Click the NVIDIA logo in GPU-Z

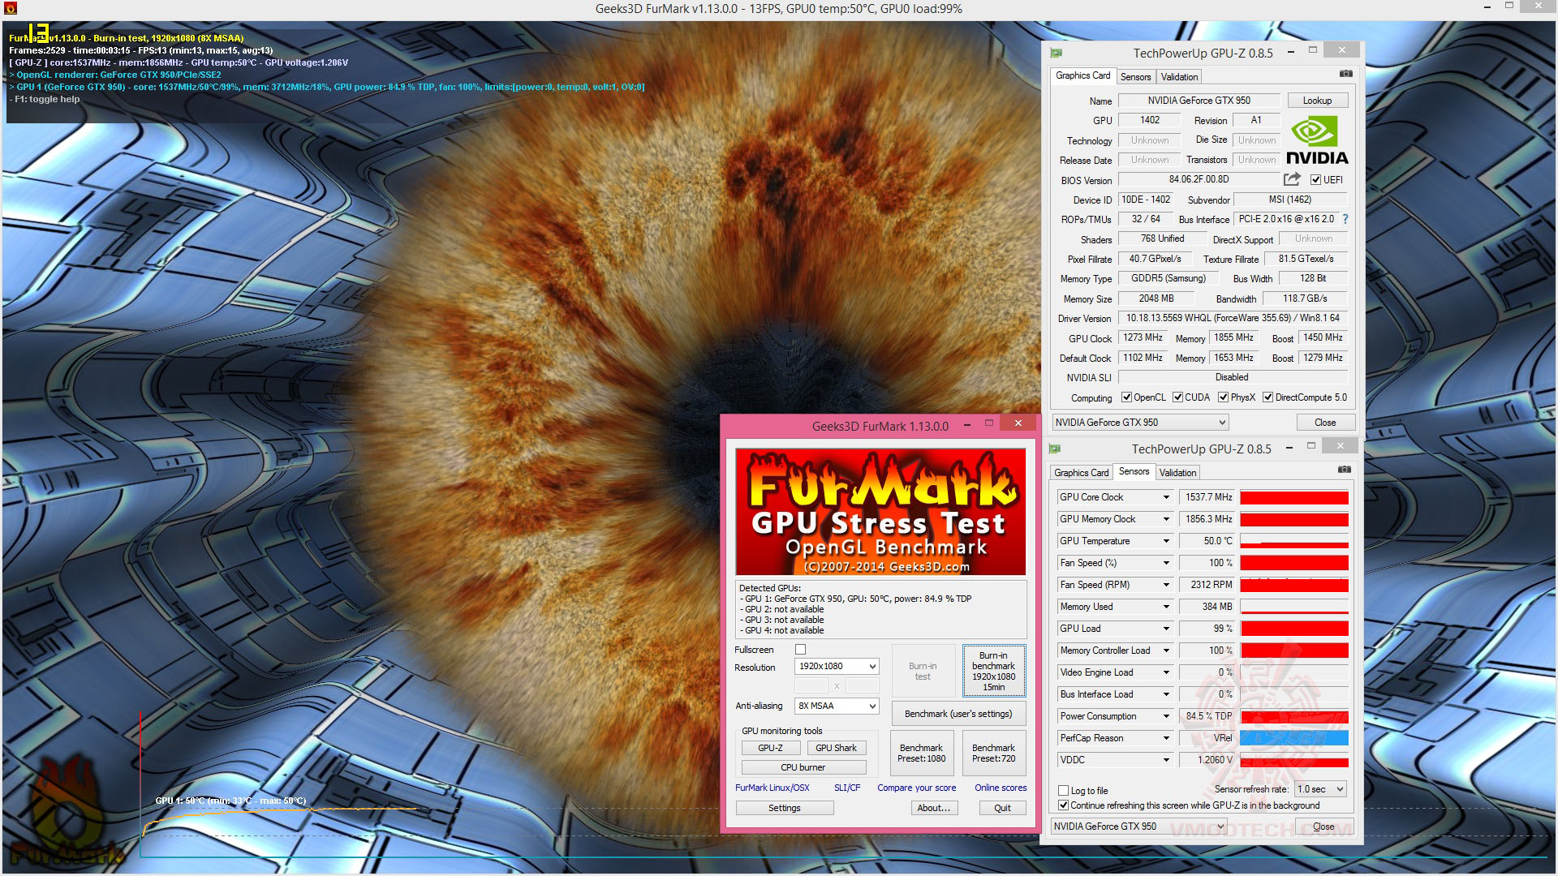(x=1316, y=141)
